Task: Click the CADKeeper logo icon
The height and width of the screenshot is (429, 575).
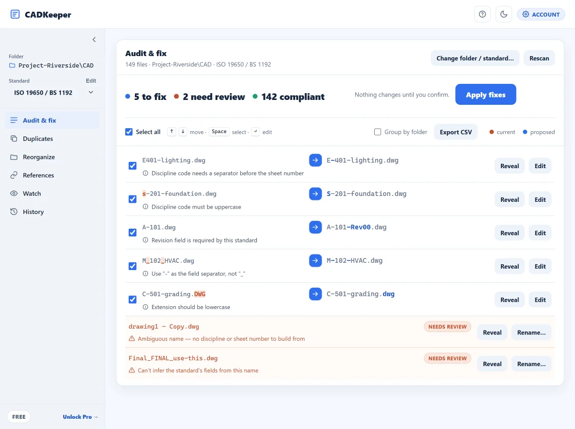Action: click(x=15, y=14)
